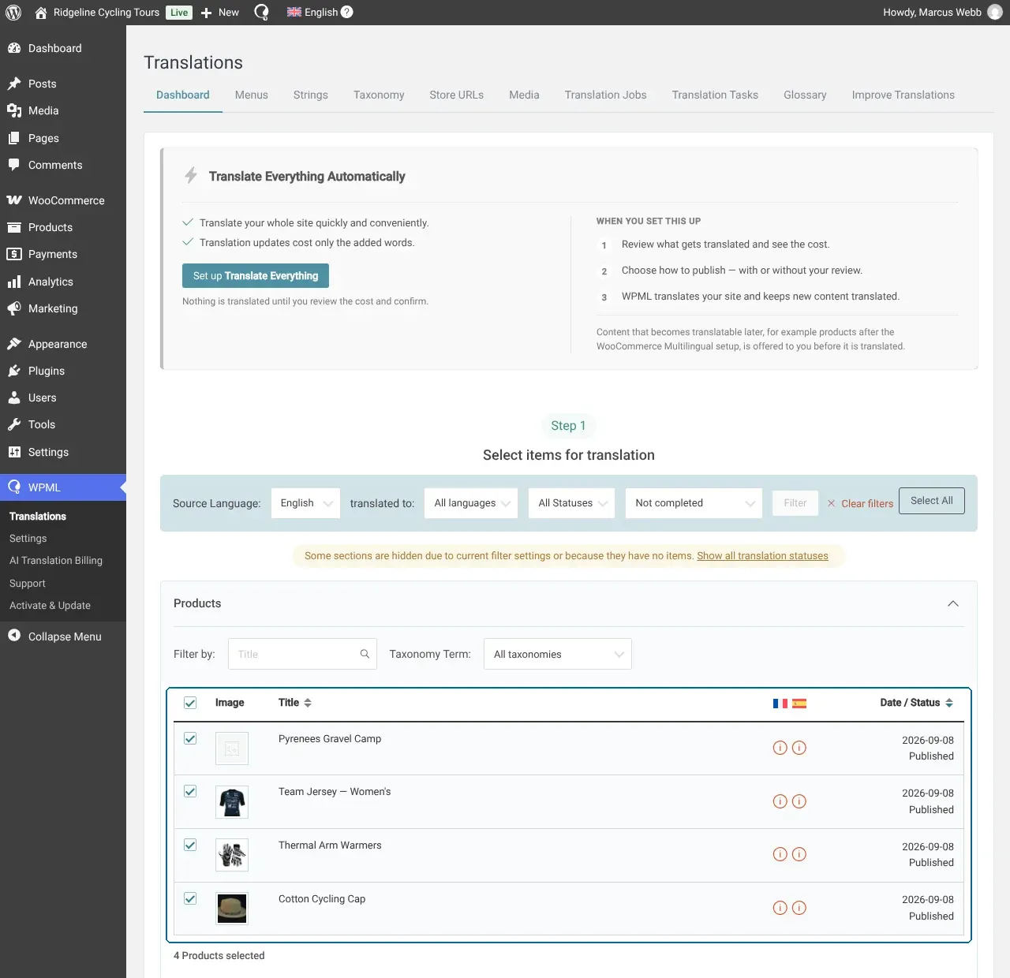
Task: Click the Title filter input field
Action: click(x=302, y=654)
